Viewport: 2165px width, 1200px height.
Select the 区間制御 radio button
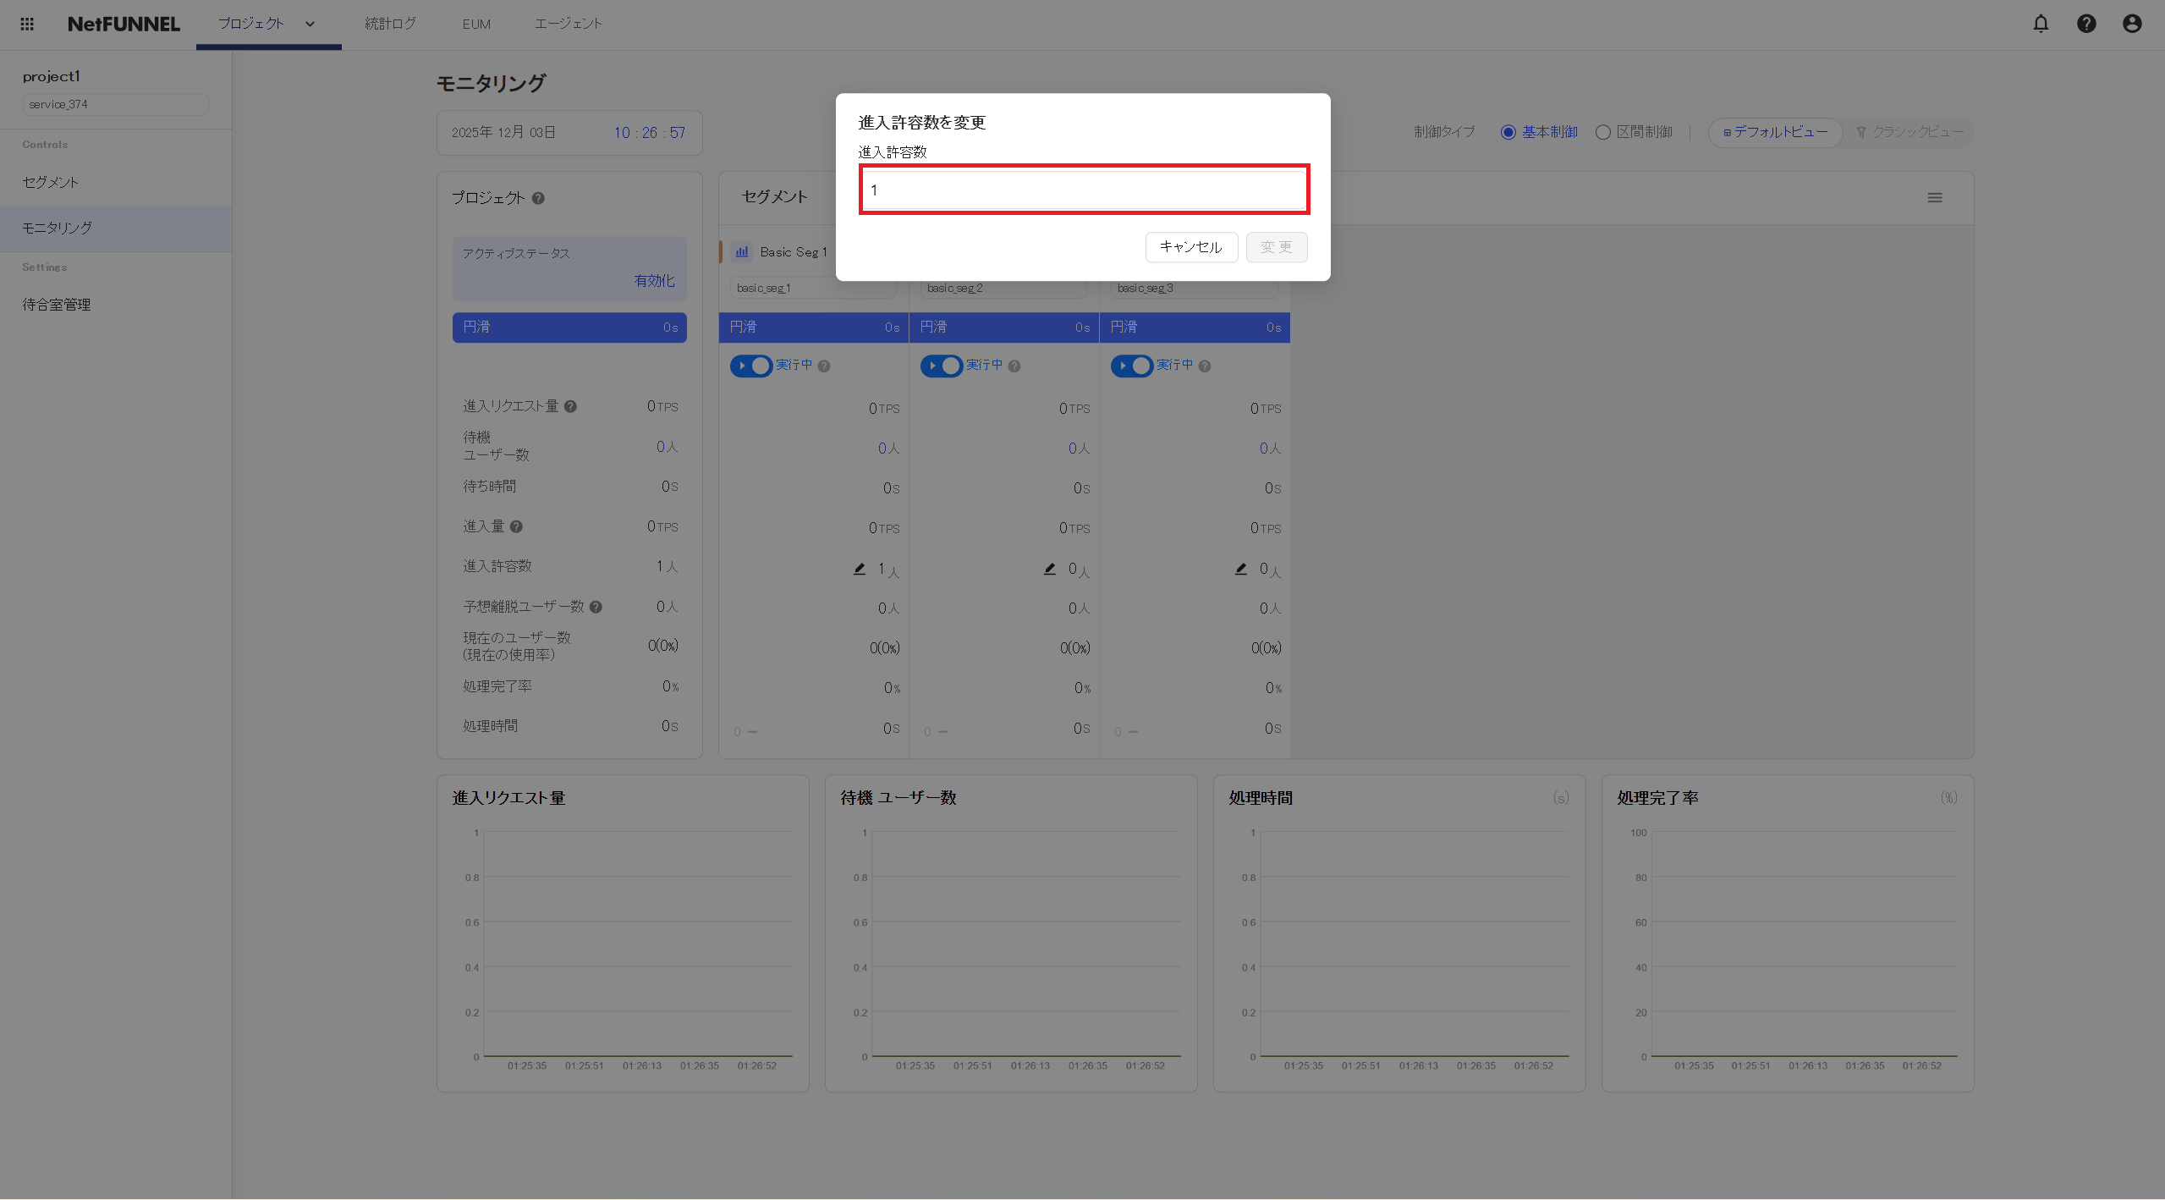(x=1602, y=132)
